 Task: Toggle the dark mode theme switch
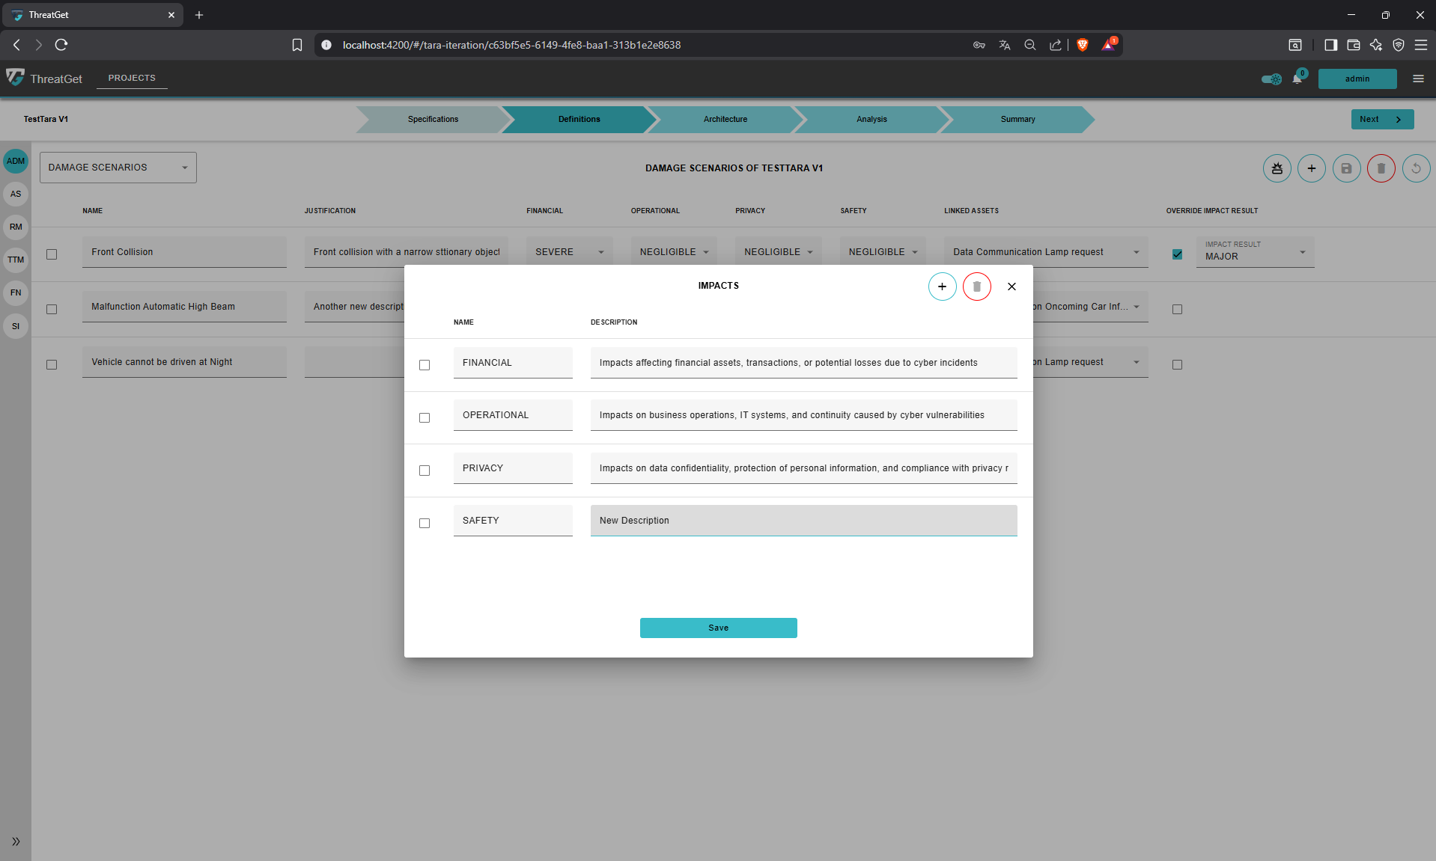[1271, 79]
